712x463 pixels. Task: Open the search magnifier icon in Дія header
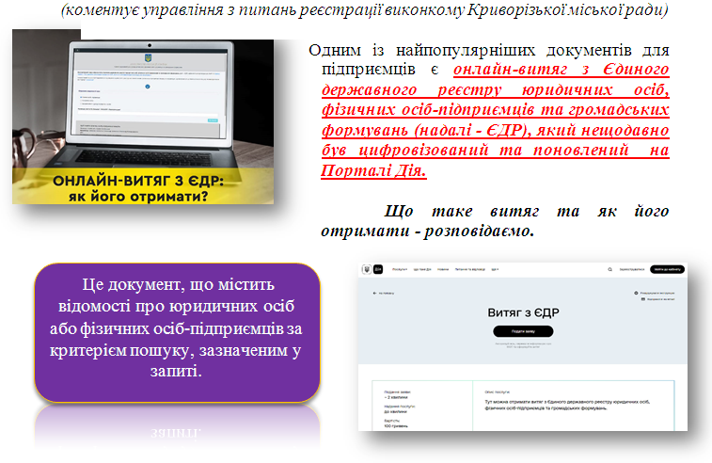(609, 269)
